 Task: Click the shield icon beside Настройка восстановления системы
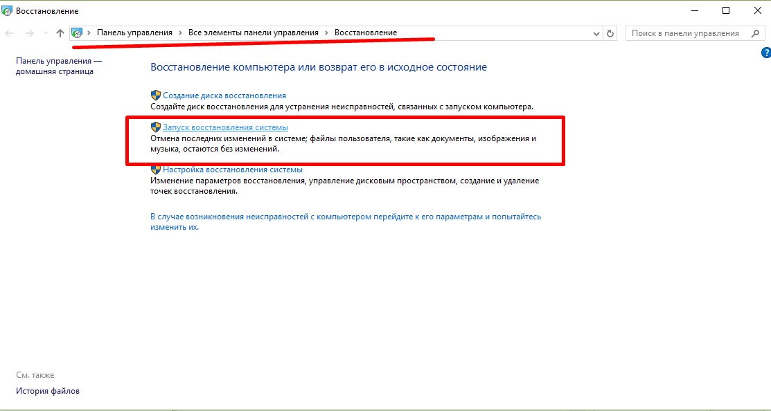(x=156, y=170)
